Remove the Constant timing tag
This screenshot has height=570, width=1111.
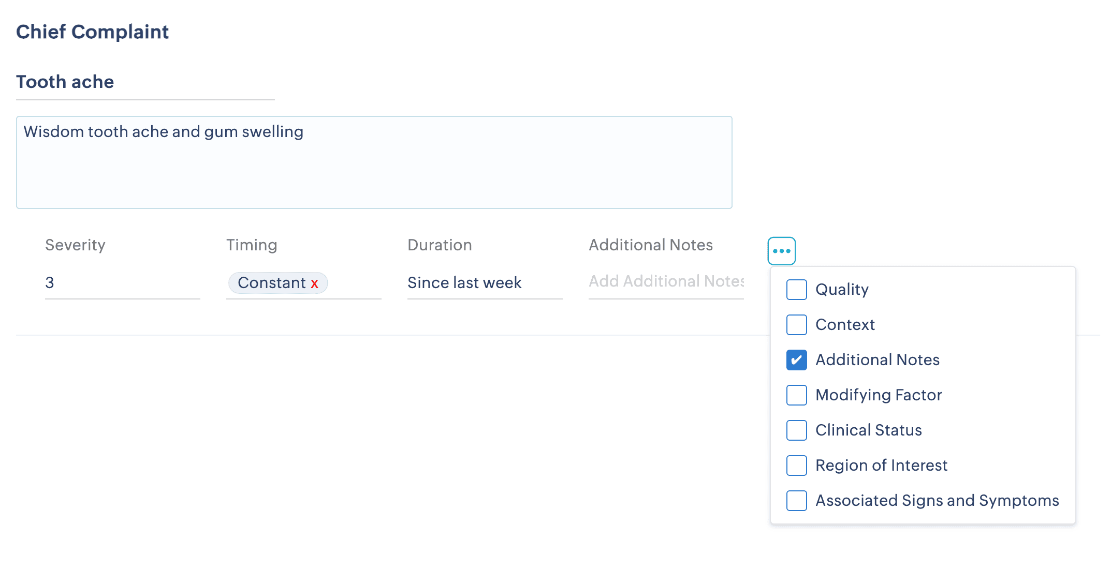pos(314,283)
